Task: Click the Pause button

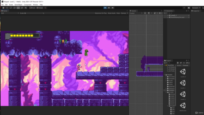Action: coord(109,8)
